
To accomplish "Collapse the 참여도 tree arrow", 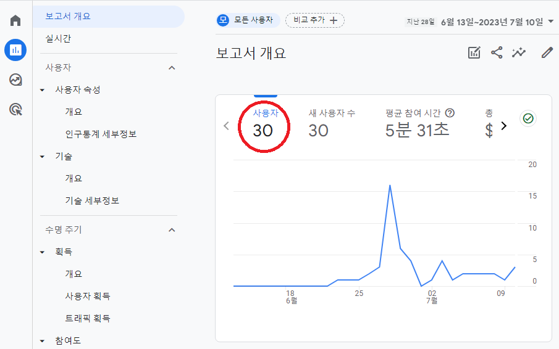I will pos(42,341).
